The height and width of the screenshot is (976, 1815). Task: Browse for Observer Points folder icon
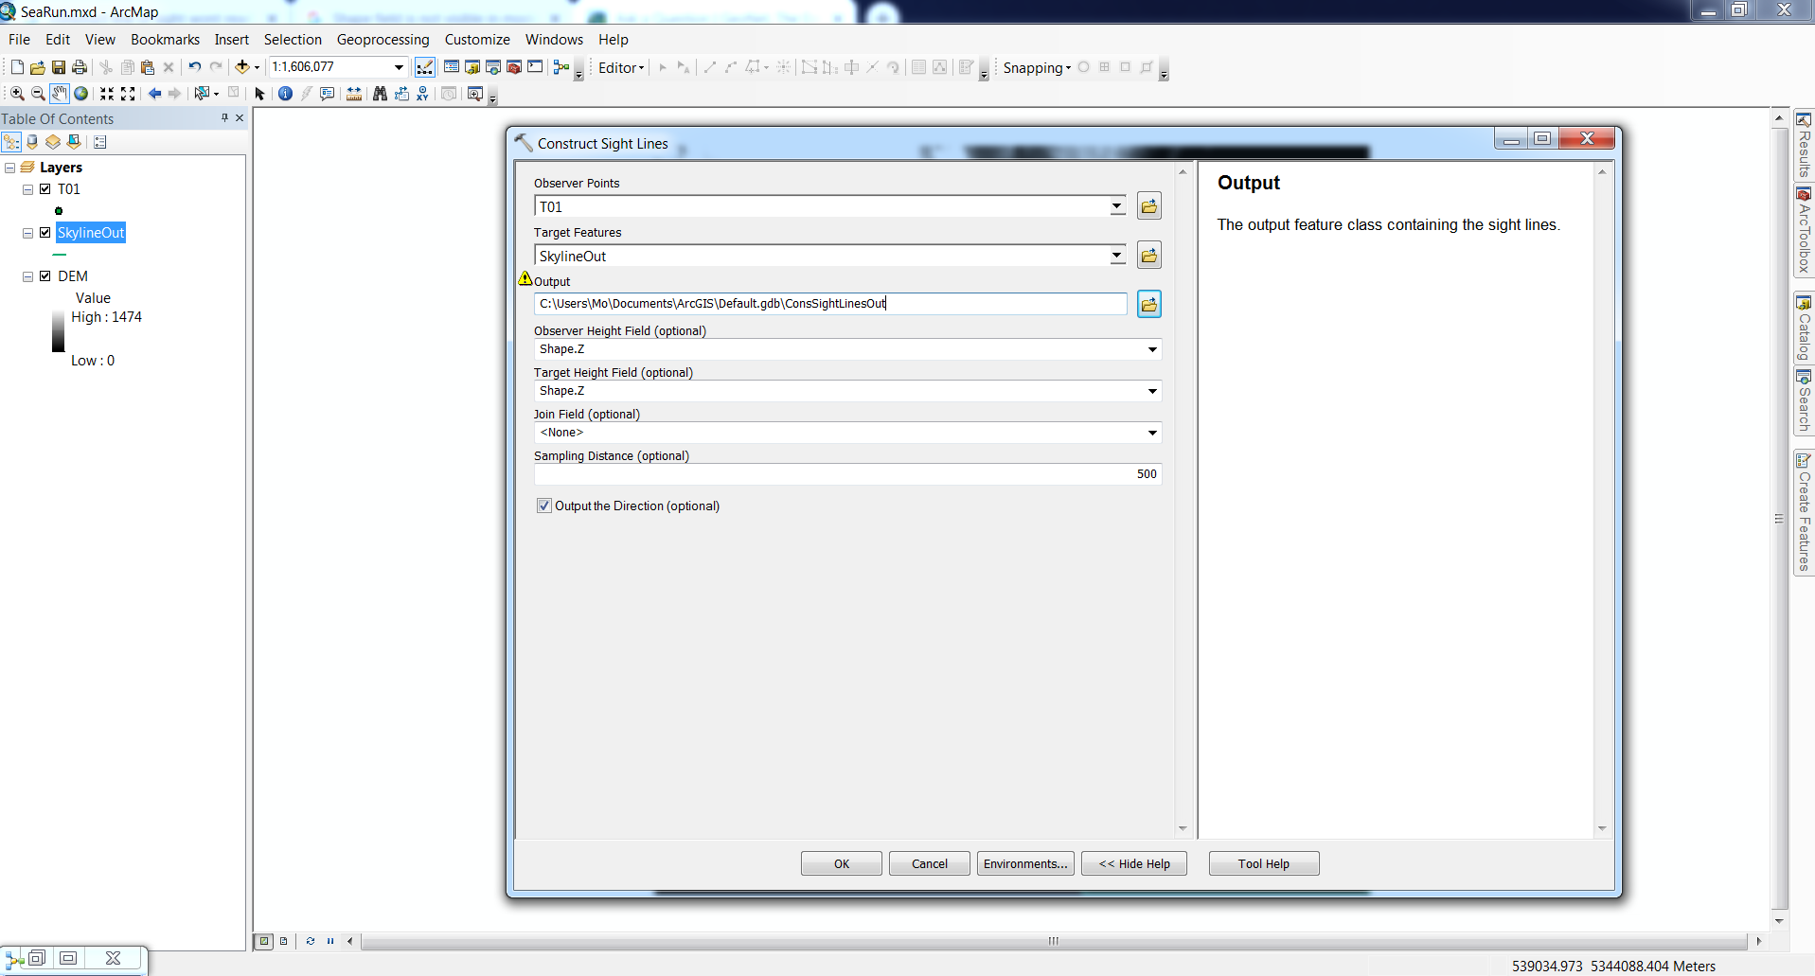(x=1149, y=206)
